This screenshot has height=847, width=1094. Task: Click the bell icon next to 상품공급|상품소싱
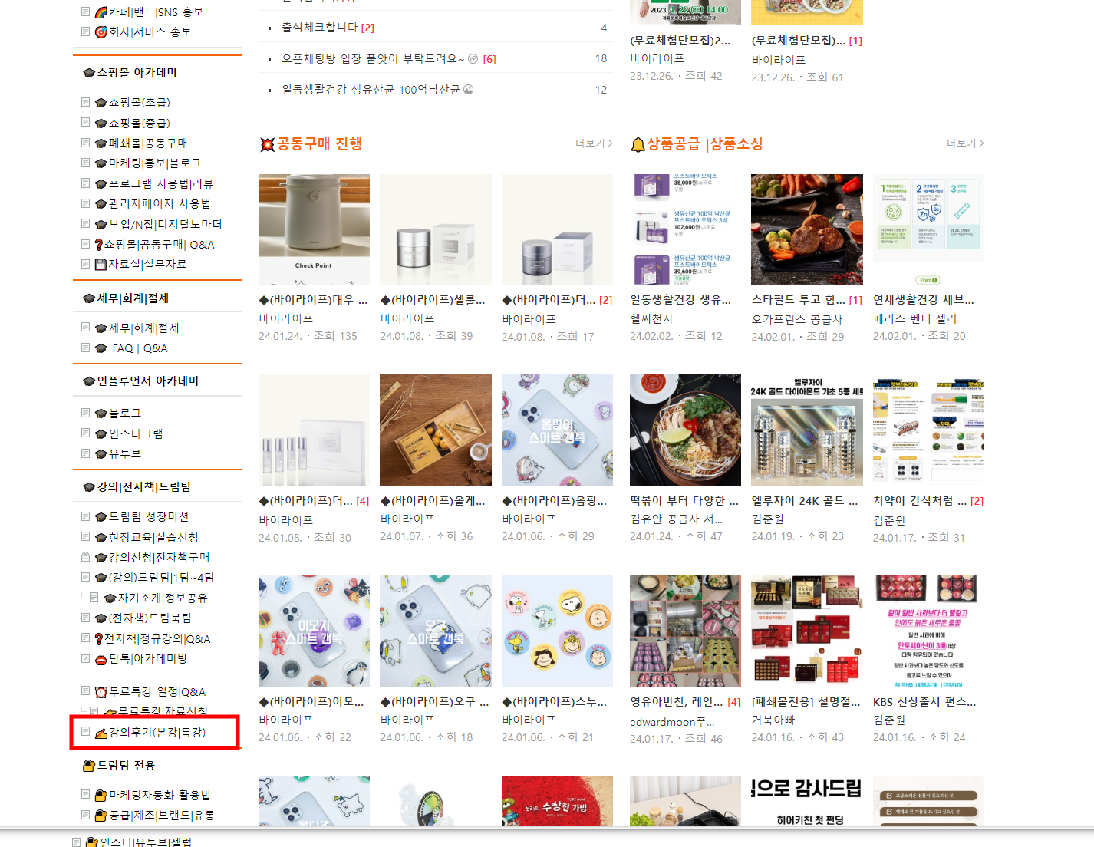[x=638, y=145]
